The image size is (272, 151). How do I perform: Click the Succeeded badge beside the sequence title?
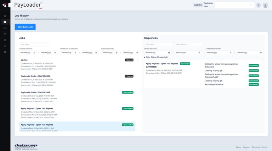(x=185, y=64)
